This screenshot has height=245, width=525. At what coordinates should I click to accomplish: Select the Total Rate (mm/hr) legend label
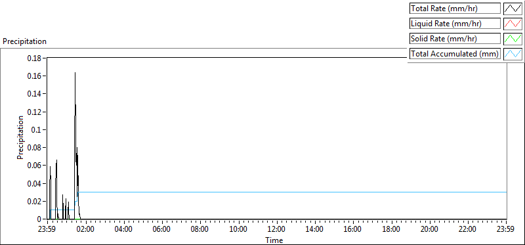coord(455,9)
